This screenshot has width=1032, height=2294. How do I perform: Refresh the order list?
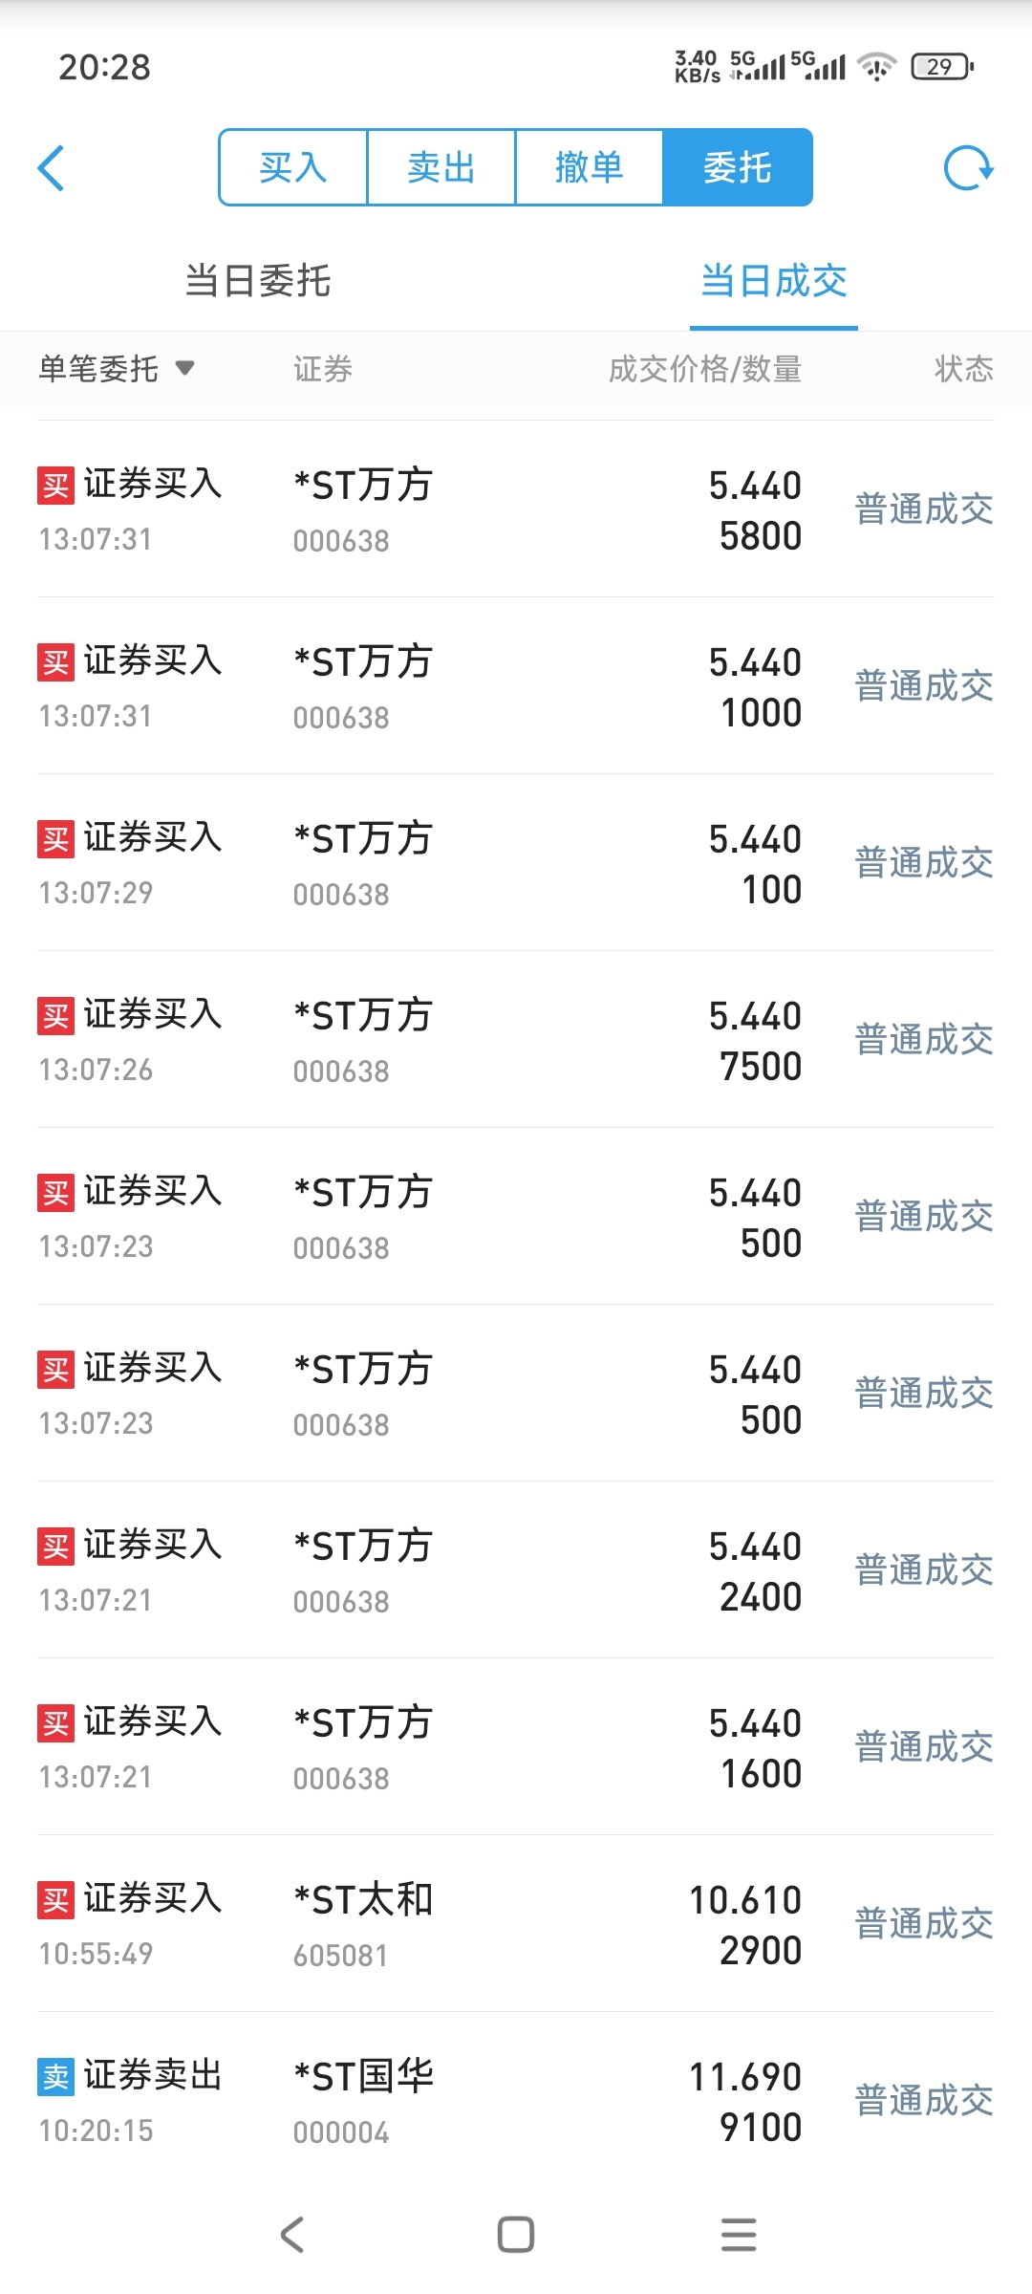[968, 168]
